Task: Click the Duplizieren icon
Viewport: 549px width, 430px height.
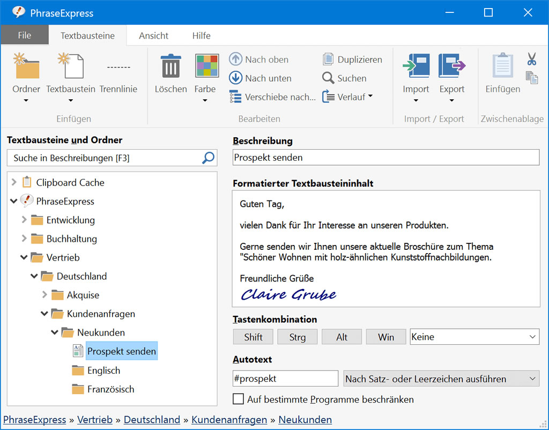Action: pos(328,60)
